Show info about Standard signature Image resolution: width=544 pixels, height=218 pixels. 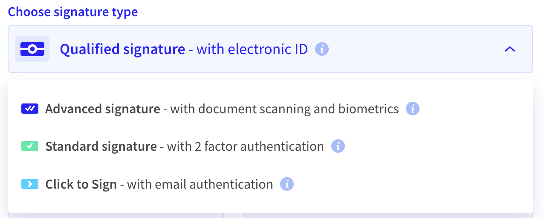pyautogui.click(x=338, y=146)
